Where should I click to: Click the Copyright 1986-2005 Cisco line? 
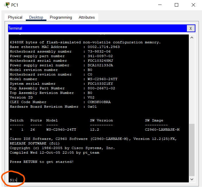(62, 148)
